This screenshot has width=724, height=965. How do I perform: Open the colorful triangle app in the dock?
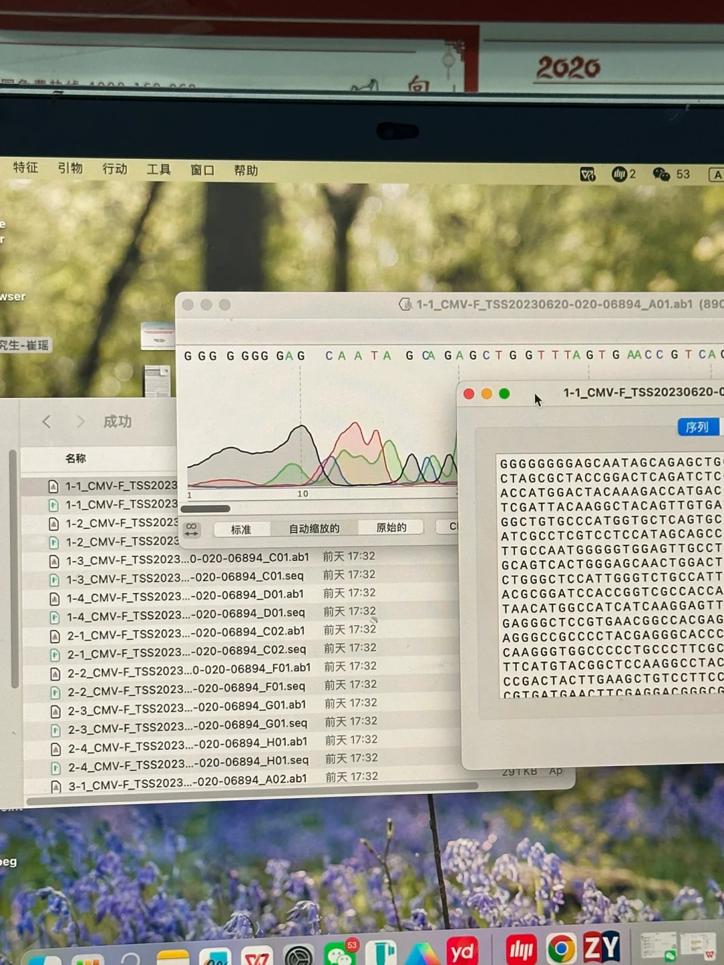[x=421, y=954]
